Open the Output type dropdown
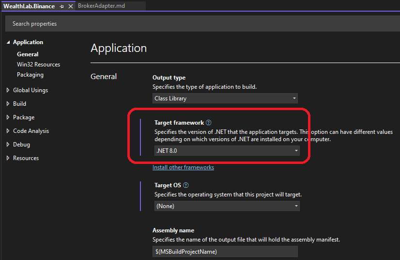This screenshot has height=260, width=400. coord(225,98)
